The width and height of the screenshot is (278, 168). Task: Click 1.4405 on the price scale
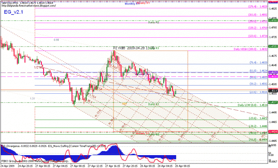coord(273,141)
